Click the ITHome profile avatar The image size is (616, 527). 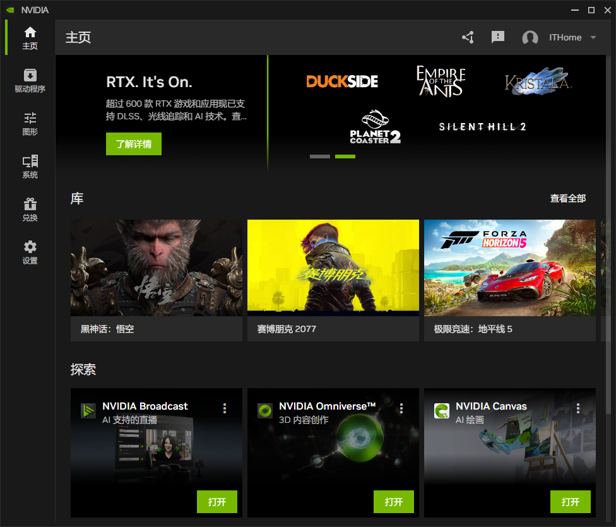(x=530, y=37)
